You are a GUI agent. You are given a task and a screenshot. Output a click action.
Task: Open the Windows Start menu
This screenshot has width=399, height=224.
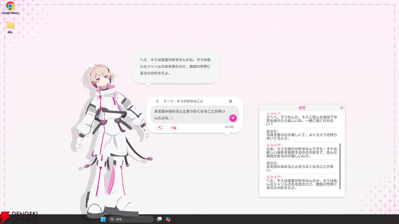coord(103,219)
